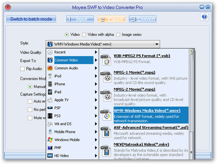The height and width of the screenshot is (164, 217).
Task: Click the red Moyea application logo icon
Action: click(8, 7)
